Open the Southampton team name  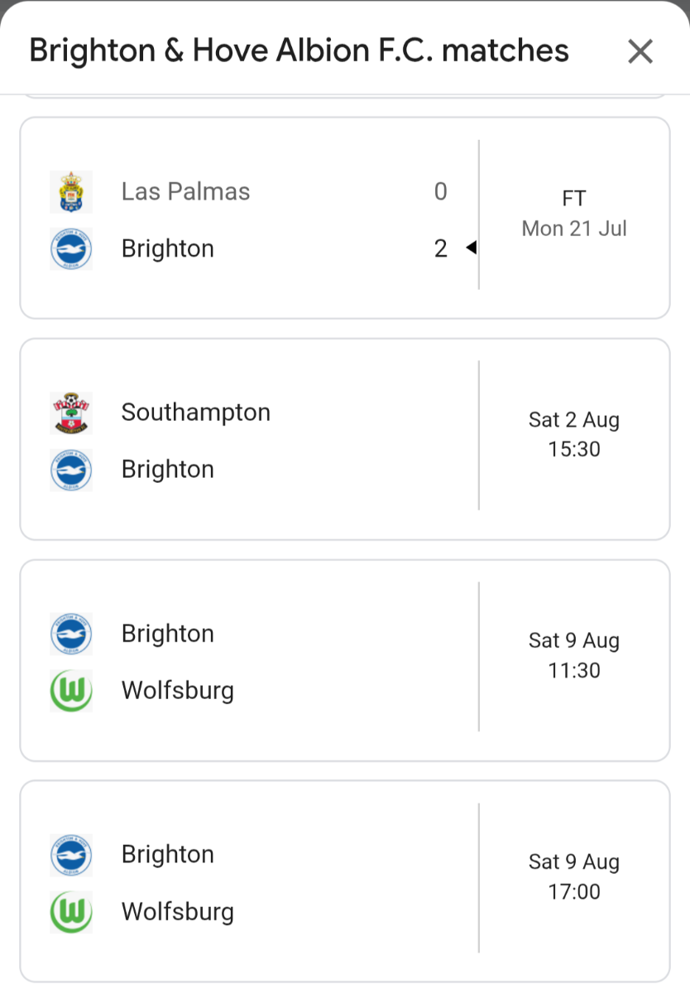pos(196,413)
